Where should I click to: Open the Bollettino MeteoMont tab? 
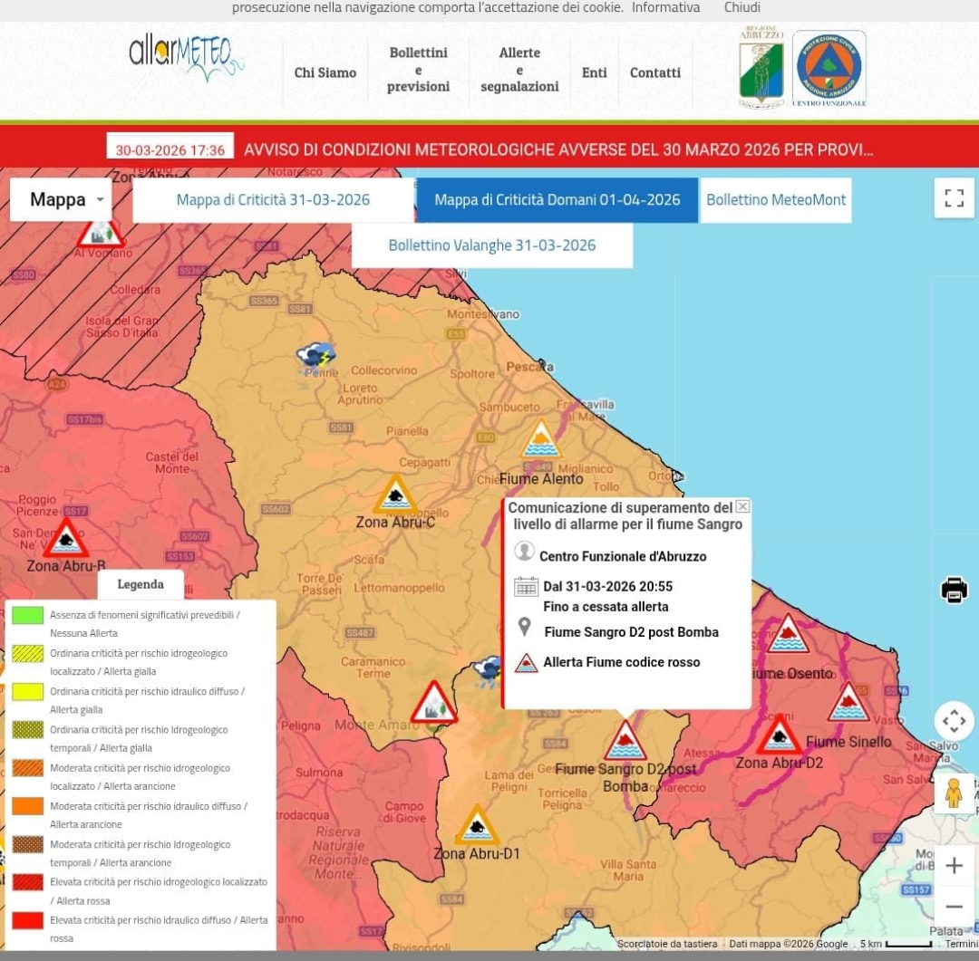(775, 200)
